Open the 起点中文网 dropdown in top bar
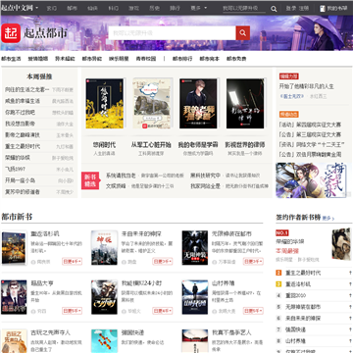 coord(20,8)
